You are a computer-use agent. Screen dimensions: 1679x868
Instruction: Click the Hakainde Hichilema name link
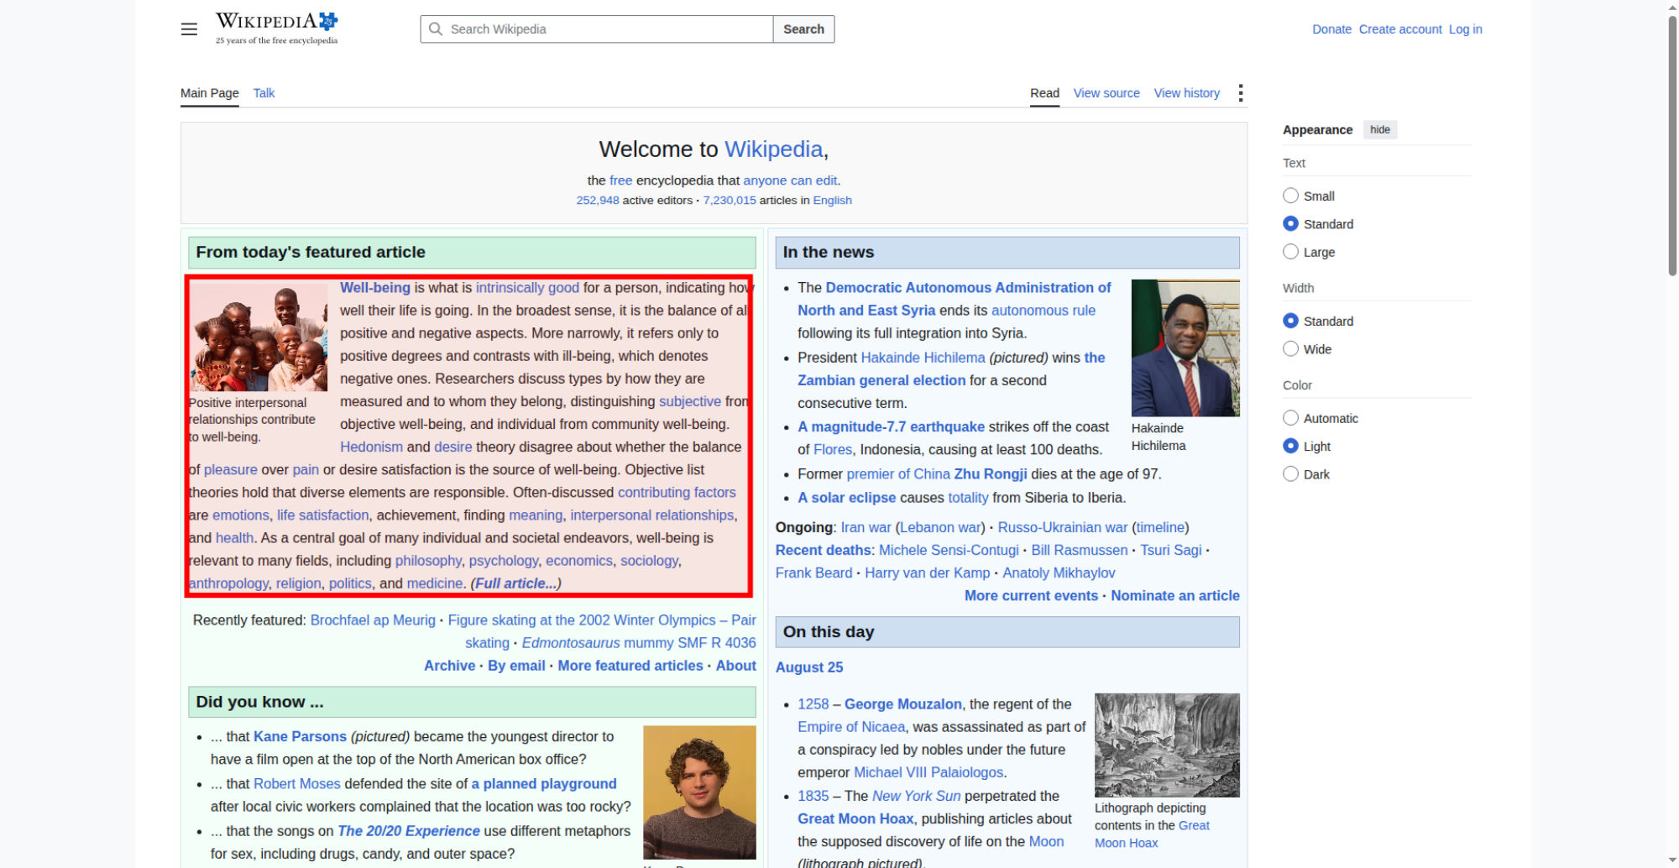[923, 358]
